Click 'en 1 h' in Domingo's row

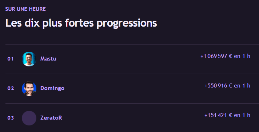242,86
